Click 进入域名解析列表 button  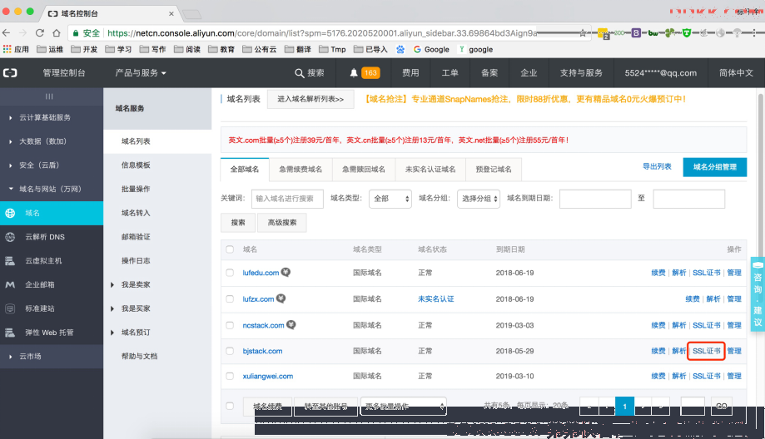click(x=310, y=99)
